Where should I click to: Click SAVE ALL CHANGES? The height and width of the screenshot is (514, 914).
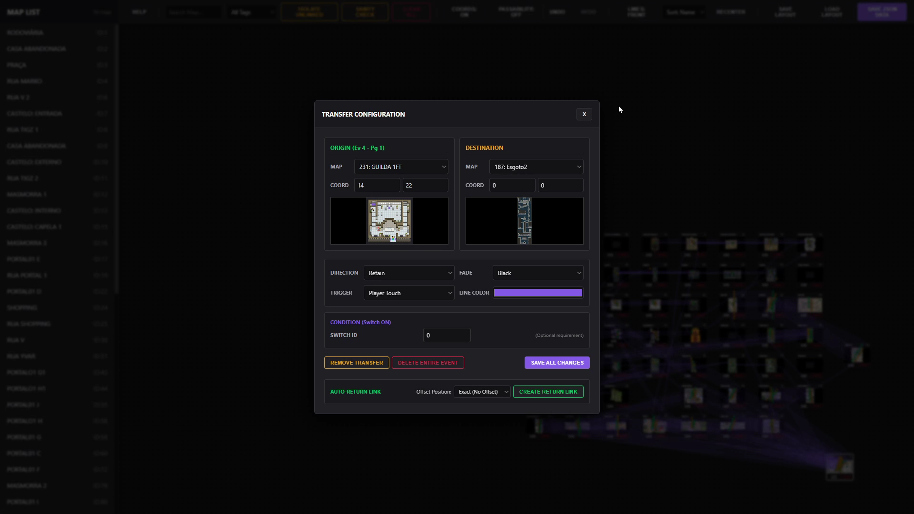click(x=557, y=363)
